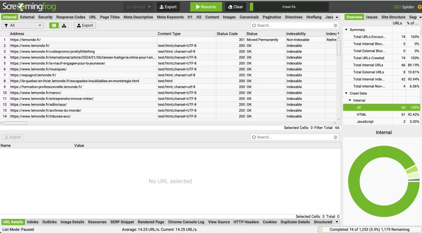Image resolution: width=422 pixels, height=233 pixels.
Task: Open the Security tab
Action: click(x=45, y=17)
